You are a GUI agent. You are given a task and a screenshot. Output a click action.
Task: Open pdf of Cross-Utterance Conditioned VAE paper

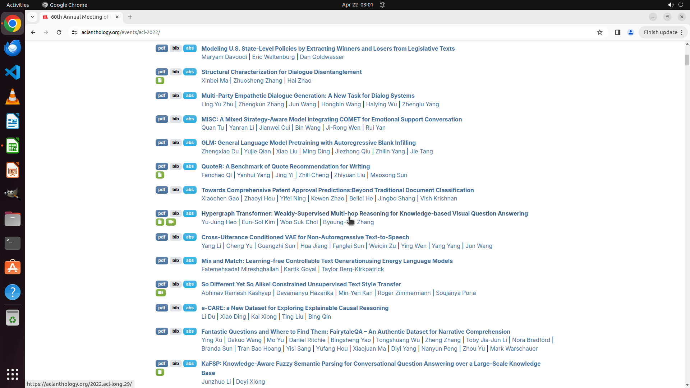tap(162, 237)
